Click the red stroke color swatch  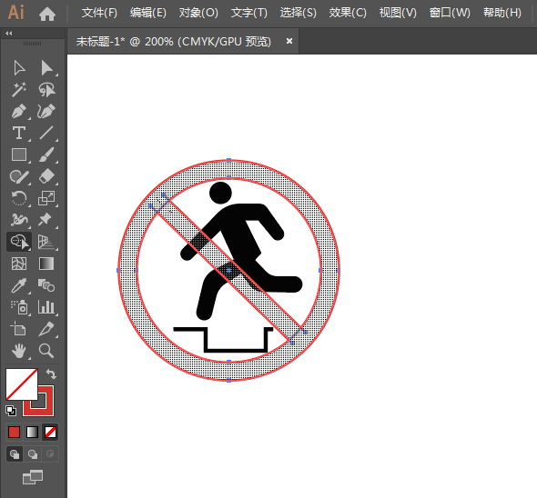click(x=38, y=401)
